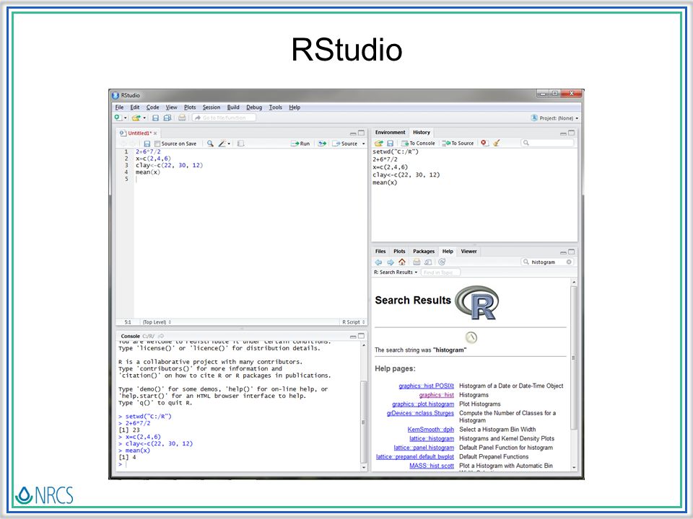This screenshot has height=519, width=693.
Task: Open the File menu
Action: pos(119,107)
